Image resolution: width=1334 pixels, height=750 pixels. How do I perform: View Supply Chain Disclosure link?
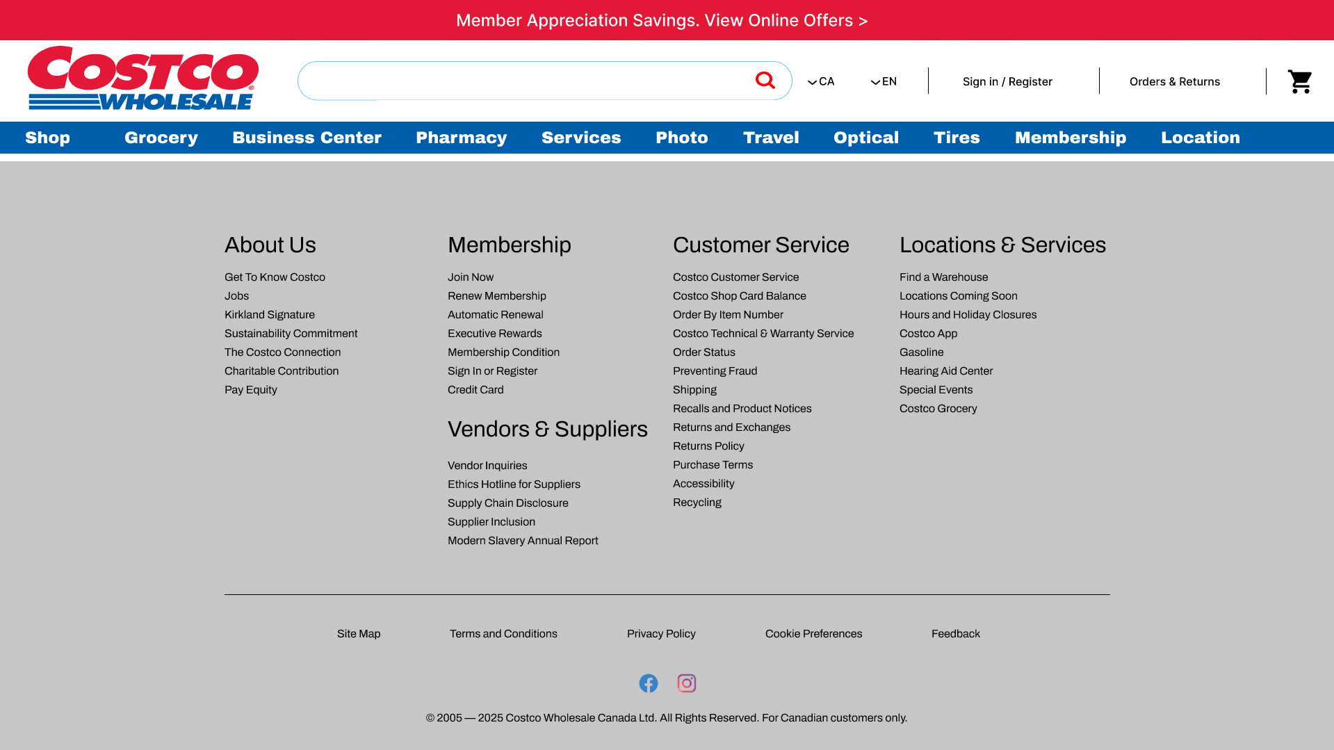(508, 503)
